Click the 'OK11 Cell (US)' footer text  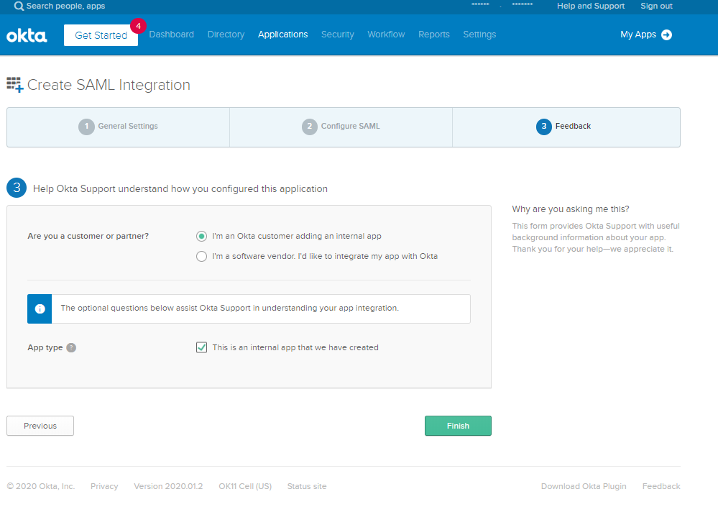click(x=245, y=486)
